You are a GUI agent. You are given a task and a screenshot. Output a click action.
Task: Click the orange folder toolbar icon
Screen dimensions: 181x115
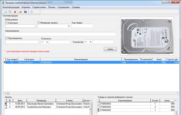tap(21, 11)
